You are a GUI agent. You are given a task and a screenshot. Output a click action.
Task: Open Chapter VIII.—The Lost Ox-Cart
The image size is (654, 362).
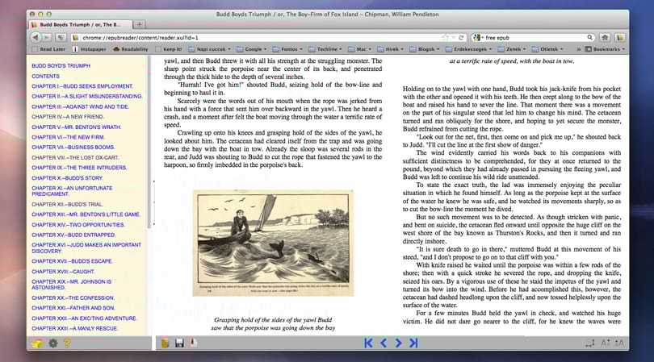[75, 157]
